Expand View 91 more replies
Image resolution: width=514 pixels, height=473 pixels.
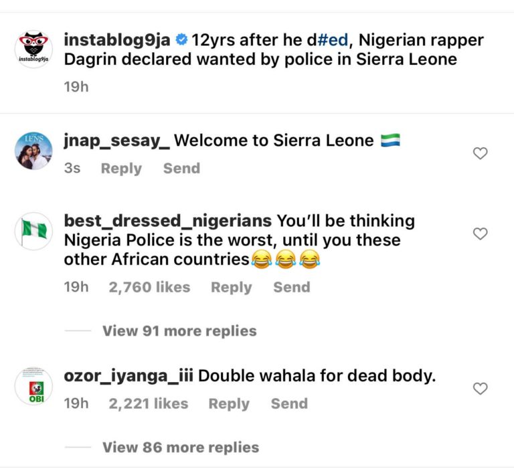tap(179, 331)
